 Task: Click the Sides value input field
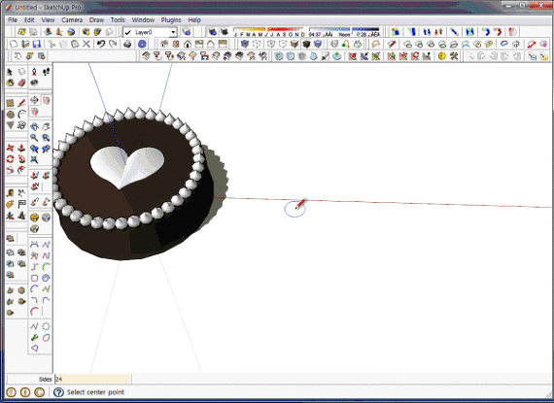pos(92,379)
